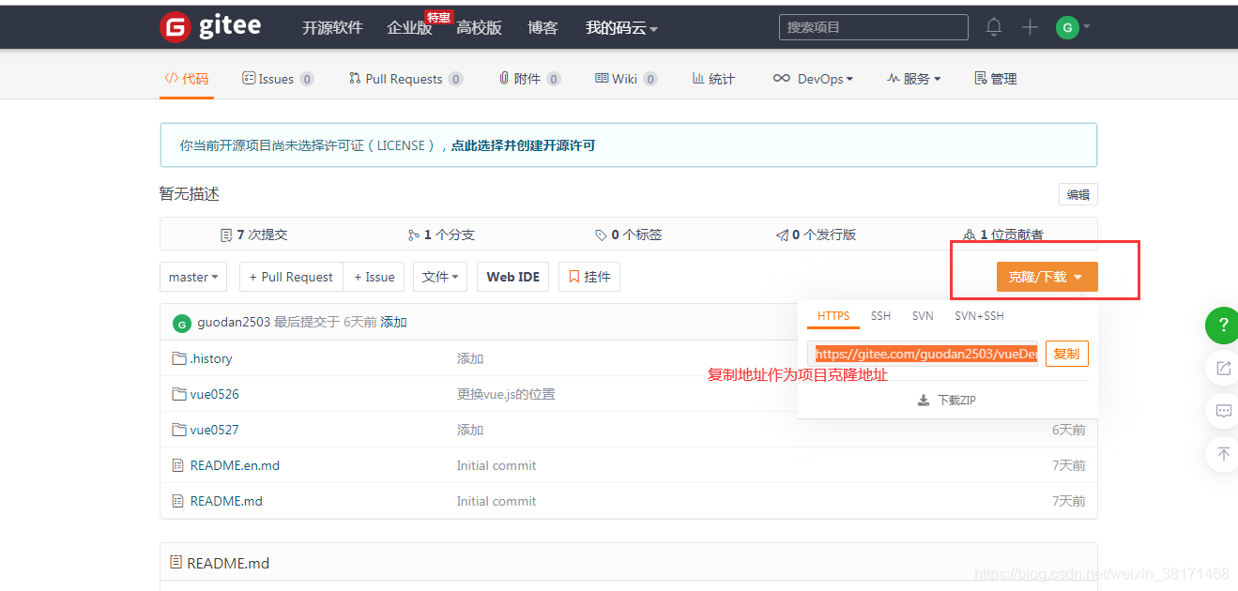The image size is (1238, 591).
Task: Click 企业版 in the top navigation
Action: 409,28
